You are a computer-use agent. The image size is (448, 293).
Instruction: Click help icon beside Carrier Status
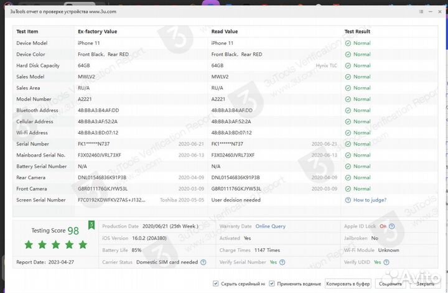click(x=203, y=262)
